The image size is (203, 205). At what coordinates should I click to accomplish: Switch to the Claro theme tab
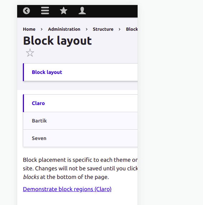(80, 103)
